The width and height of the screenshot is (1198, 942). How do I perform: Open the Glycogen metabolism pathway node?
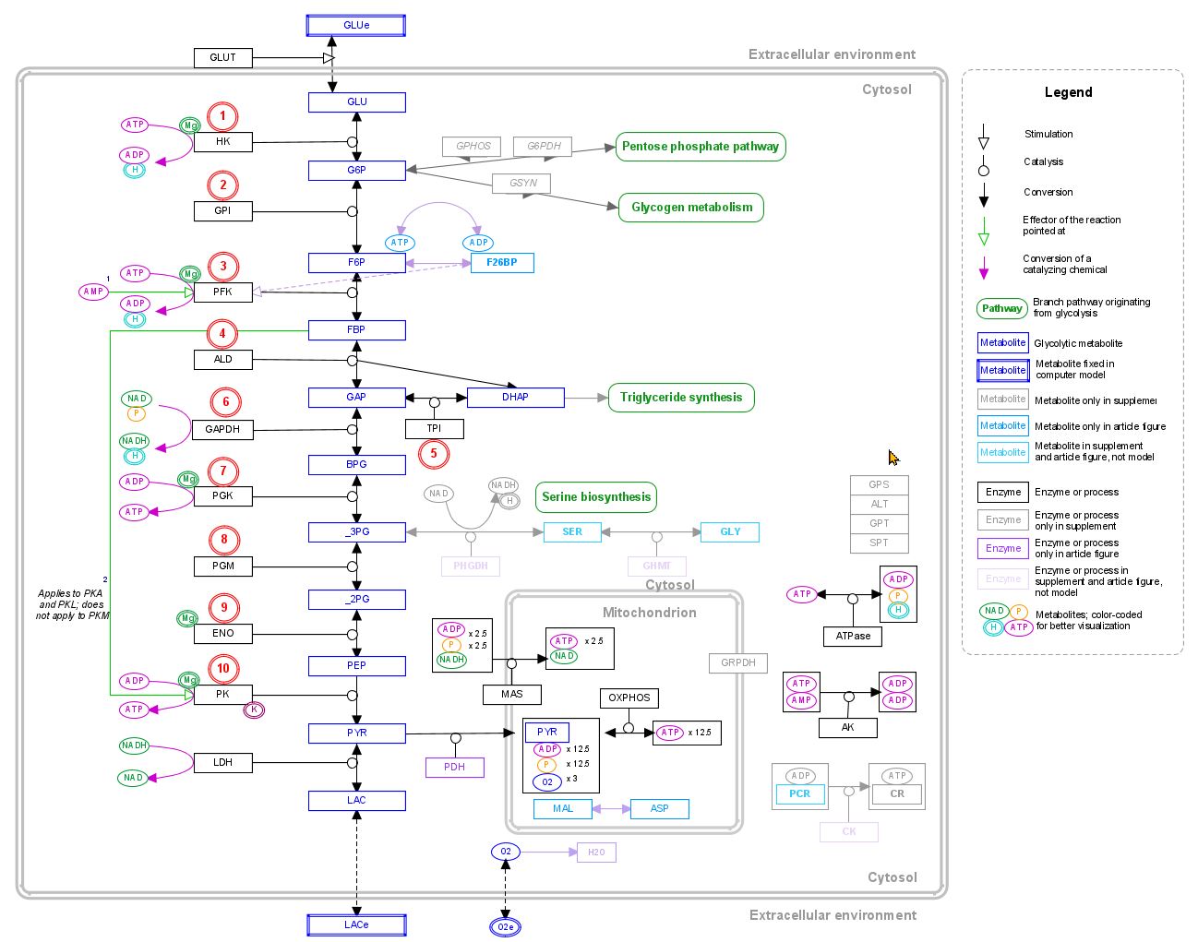click(691, 208)
